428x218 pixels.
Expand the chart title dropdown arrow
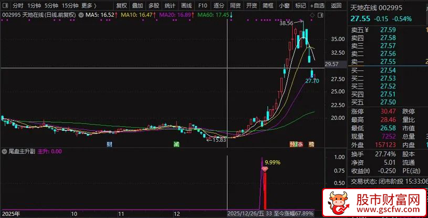coord(81,15)
